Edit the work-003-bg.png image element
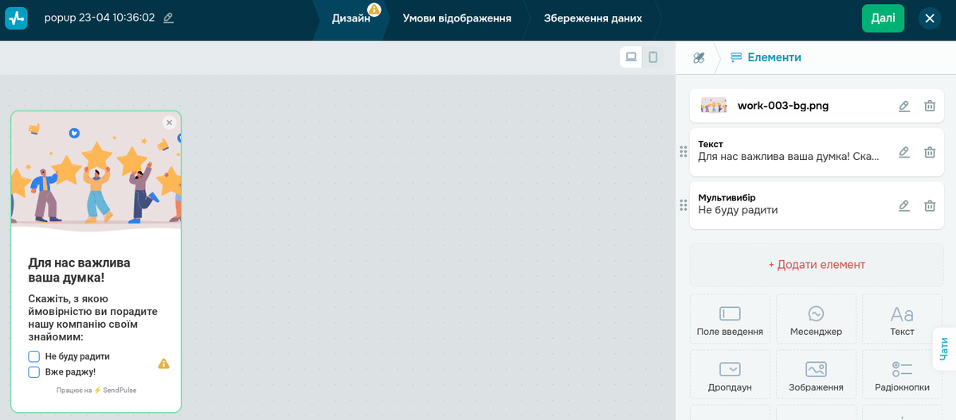 pos(904,106)
